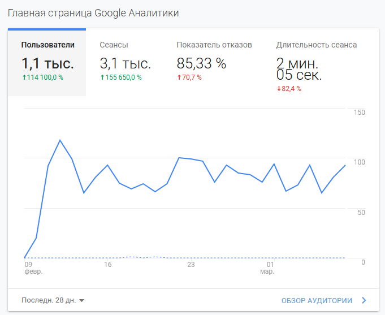Viewport: 385px width, 315px height.
Task: Click the 09 февр. date label on axis
Action: (30, 267)
